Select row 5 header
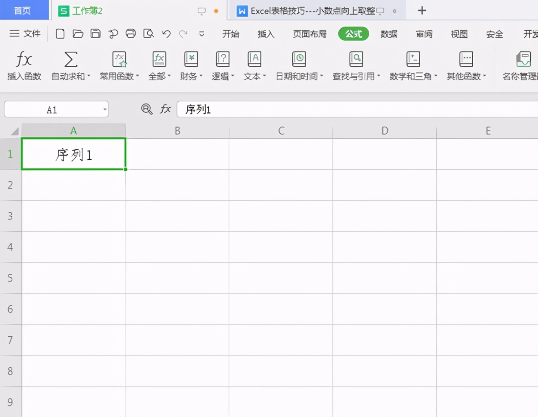Viewport: 538px width, 417px height. point(10,278)
